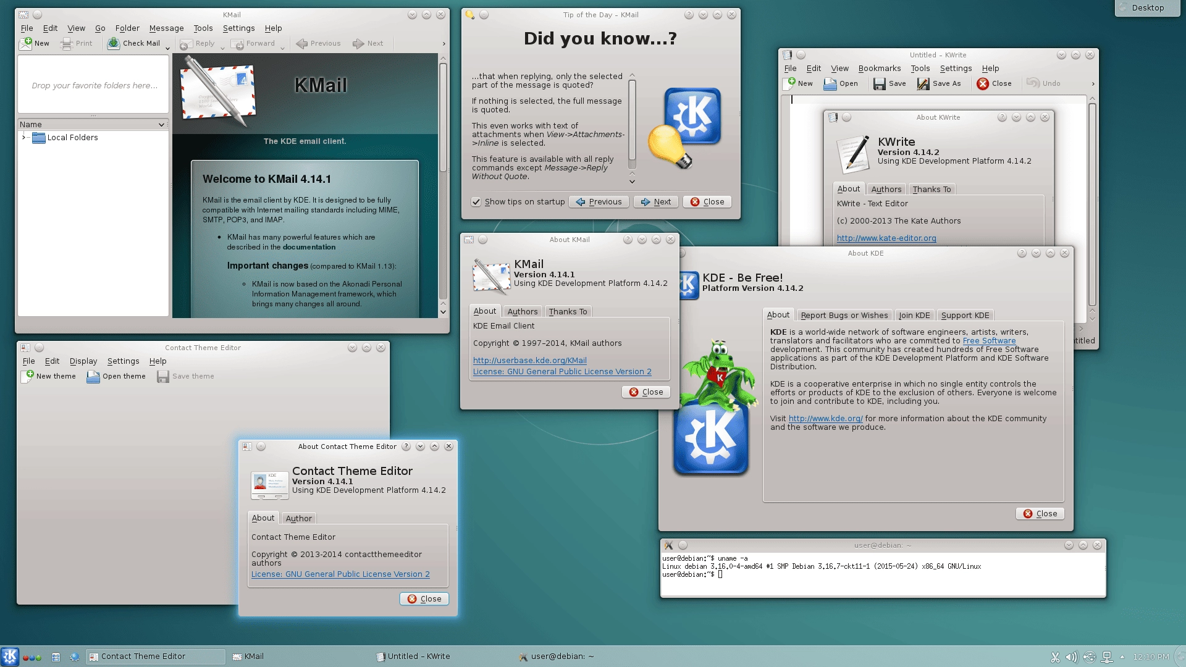Open the userbase.kde.org/KMail link
The height and width of the screenshot is (667, 1186).
point(530,361)
